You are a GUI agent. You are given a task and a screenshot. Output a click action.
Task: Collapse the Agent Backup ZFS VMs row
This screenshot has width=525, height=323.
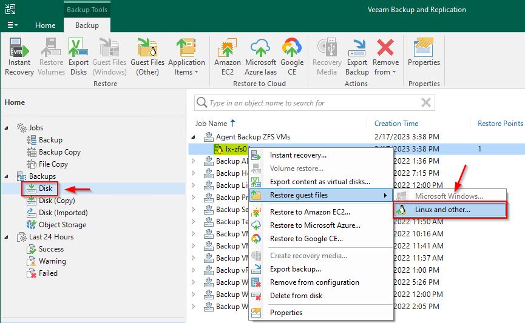pos(193,137)
